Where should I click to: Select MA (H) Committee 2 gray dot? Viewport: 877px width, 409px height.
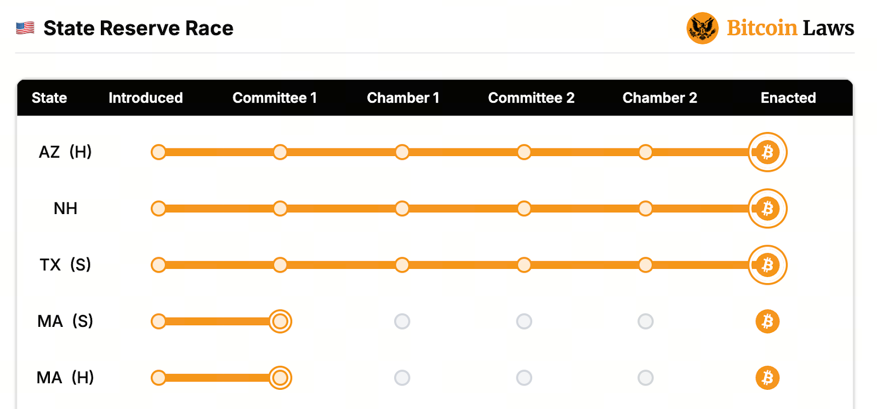pos(524,378)
